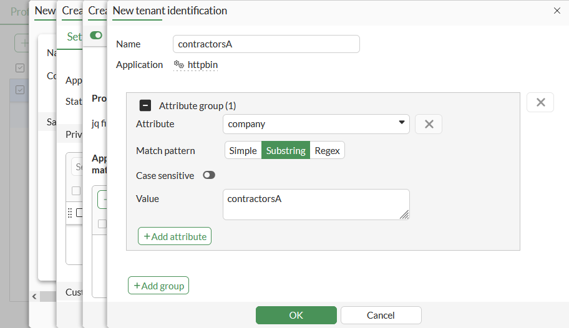Viewport: 569px width, 328px height.
Task: Select the Simple match pattern
Action: pyautogui.click(x=243, y=150)
